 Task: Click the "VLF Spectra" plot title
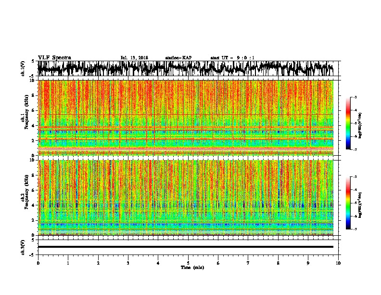pyautogui.click(x=54, y=58)
